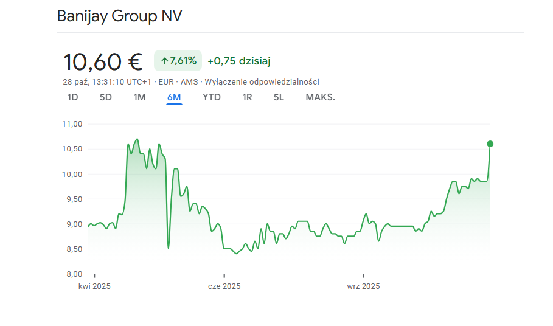This screenshot has height=326, width=553.
Task: Switch chart to 1R range
Action: (247, 97)
